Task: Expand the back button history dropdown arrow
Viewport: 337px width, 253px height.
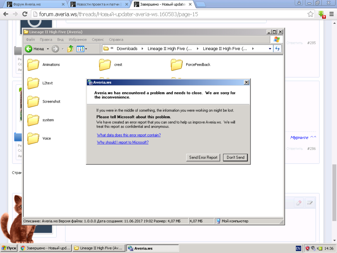Action: (48, 49)
